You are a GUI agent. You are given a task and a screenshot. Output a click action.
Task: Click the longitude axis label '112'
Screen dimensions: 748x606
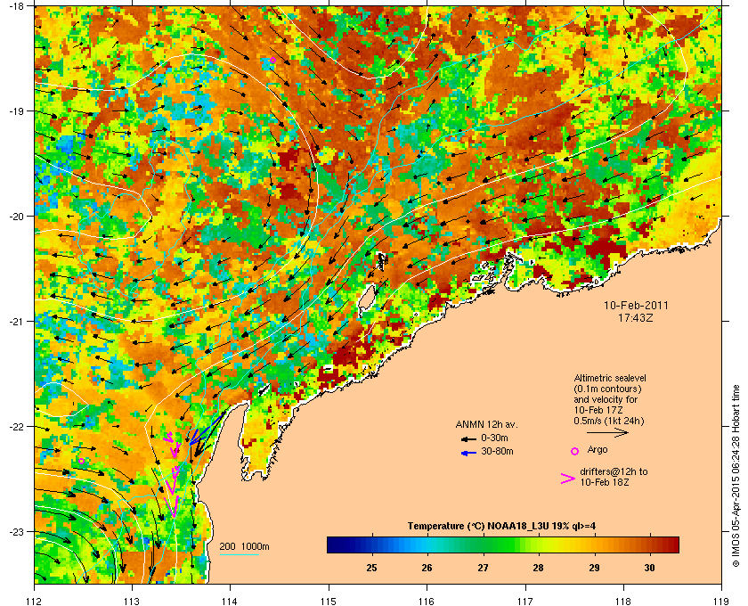click(x=35, y=601)
